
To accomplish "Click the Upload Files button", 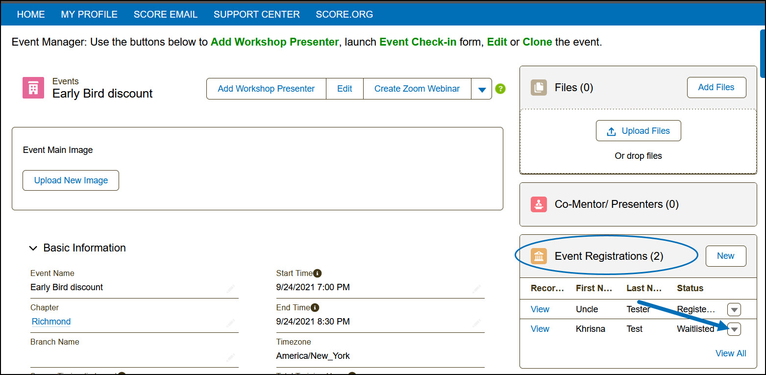I will [x=638, y=131].
